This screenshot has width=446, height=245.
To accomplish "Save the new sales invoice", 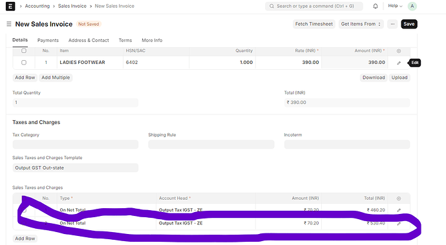I will [x=409, y=24].
